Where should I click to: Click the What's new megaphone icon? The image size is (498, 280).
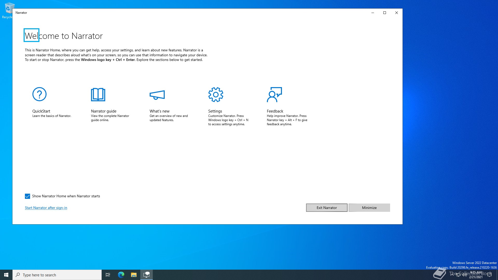(157, 95)
